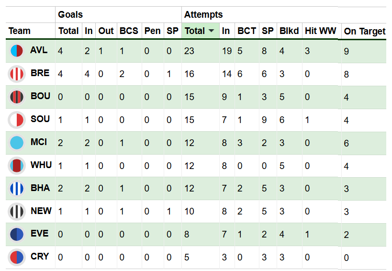Click the EVE team crest icon

pos(17,234)
